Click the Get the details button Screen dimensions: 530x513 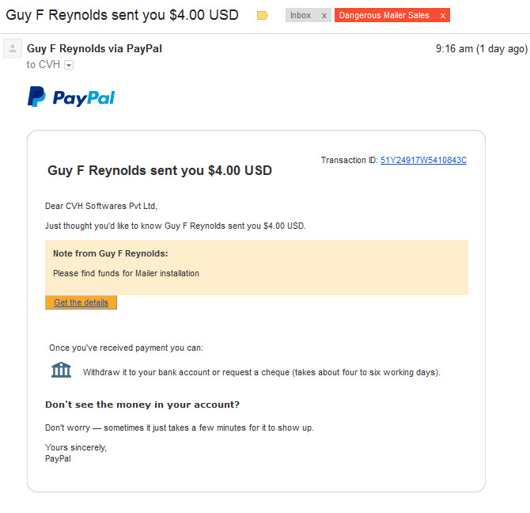pos(81,302)
